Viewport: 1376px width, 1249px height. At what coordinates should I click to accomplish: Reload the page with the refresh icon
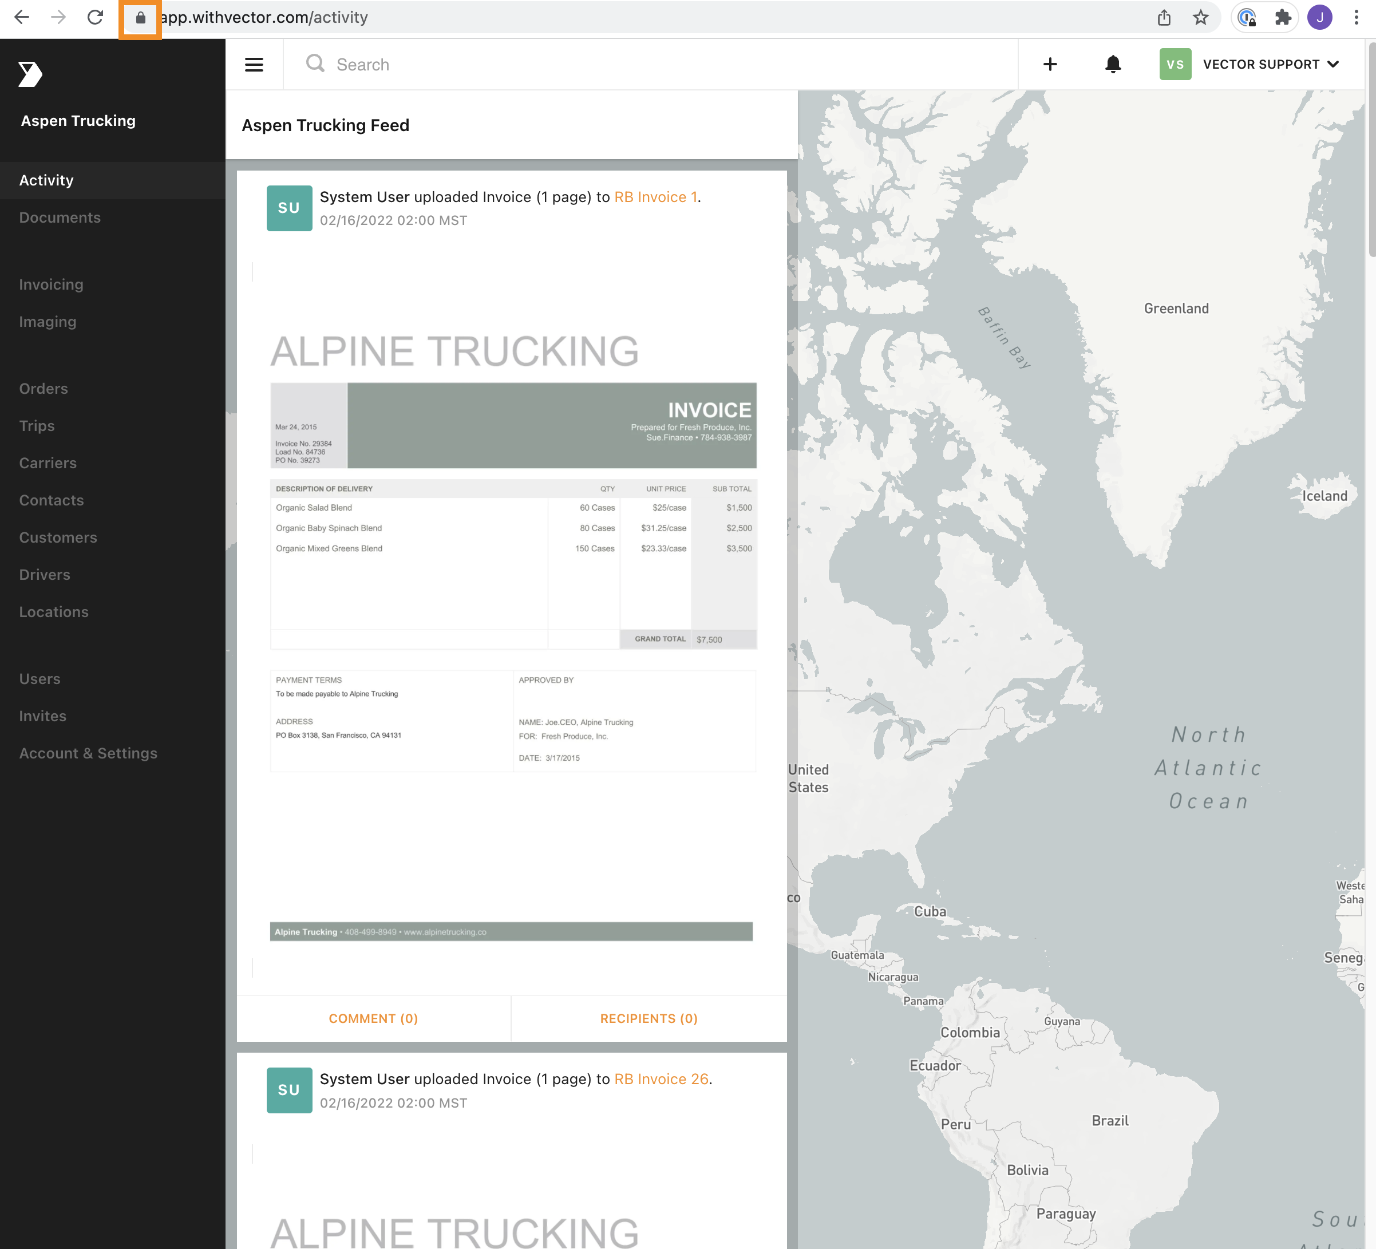click(x=95, y=17)
